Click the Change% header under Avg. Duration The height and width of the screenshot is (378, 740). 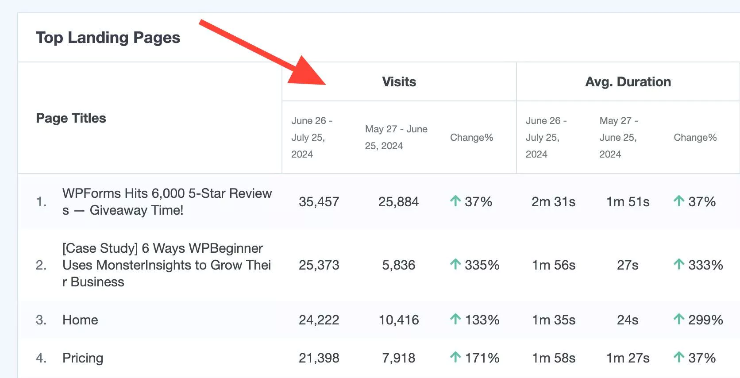click(x=695, y=138)
